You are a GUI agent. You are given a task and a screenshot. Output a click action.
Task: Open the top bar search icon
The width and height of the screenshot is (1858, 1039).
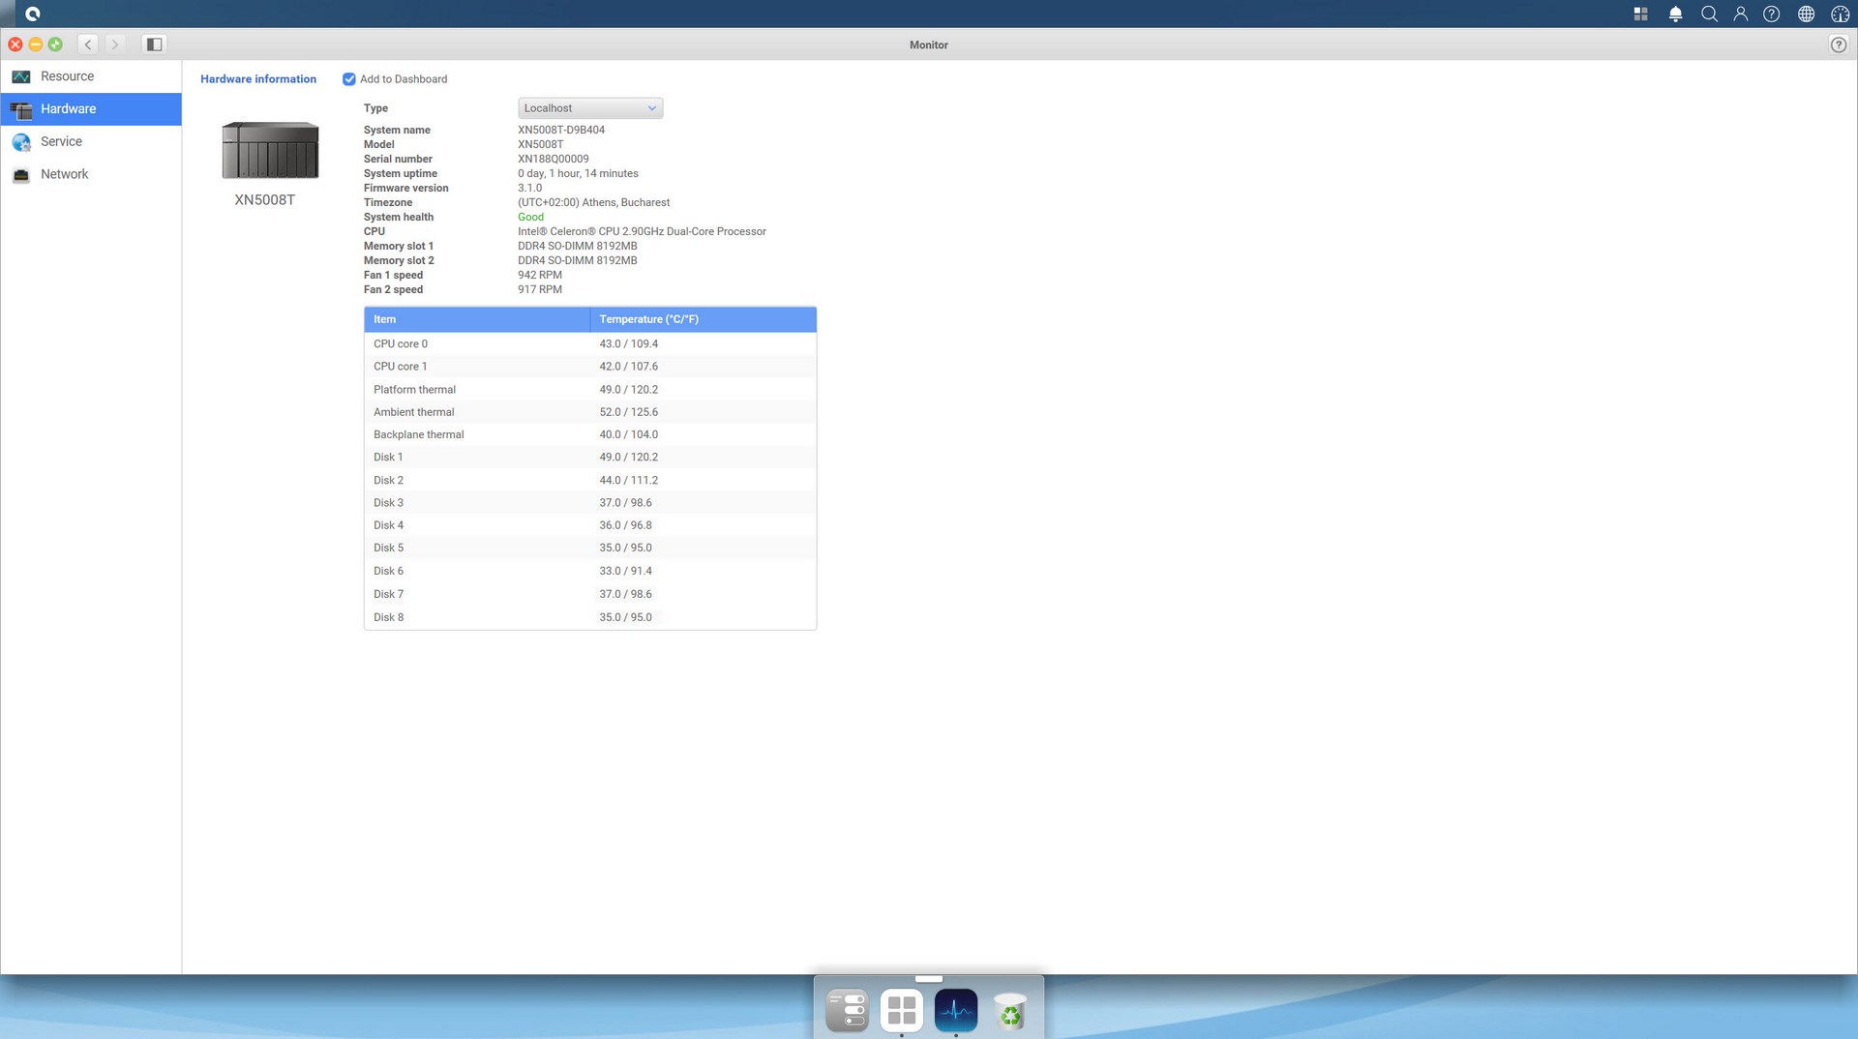coord(1709,14)
